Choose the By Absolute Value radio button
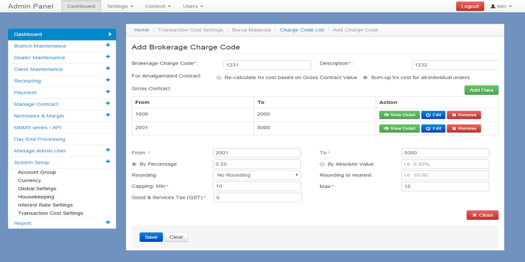The width and height of the screenshot is (525, 262). [x=322, y=164]
